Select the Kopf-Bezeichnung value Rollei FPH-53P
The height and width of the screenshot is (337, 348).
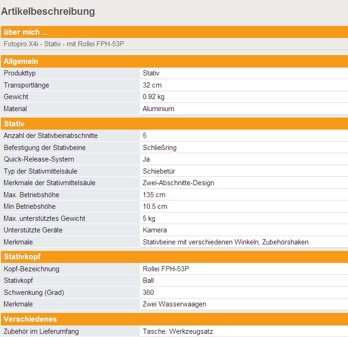pyautogui.click(x=166, y=269)
